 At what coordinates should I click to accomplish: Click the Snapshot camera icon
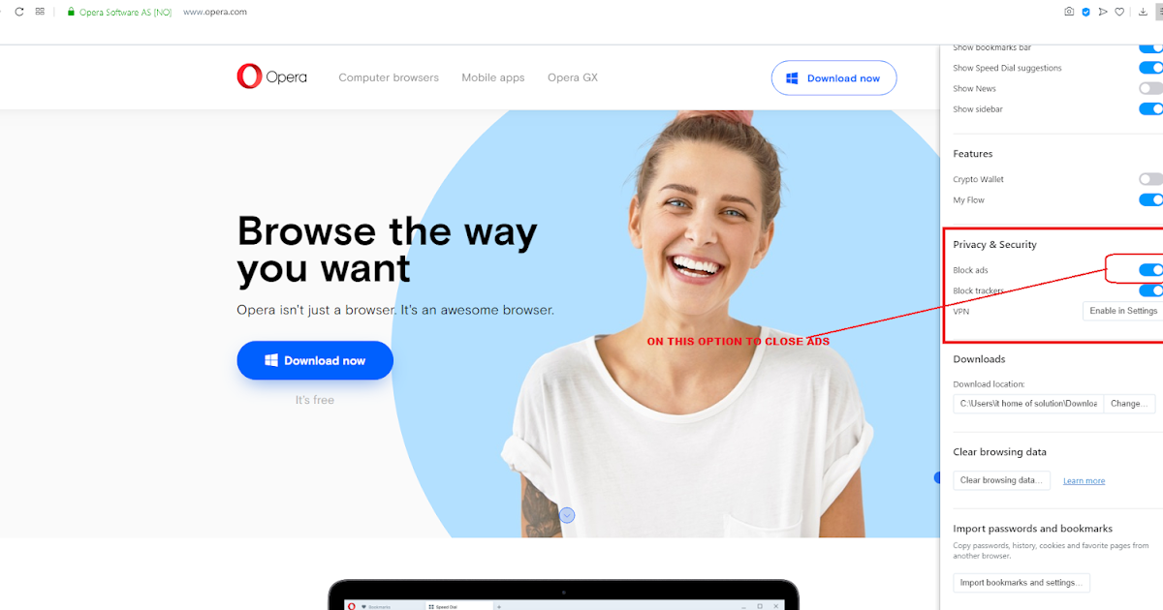(1069, 12)
